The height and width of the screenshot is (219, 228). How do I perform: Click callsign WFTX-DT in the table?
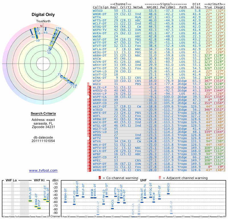tap(99, 68)
